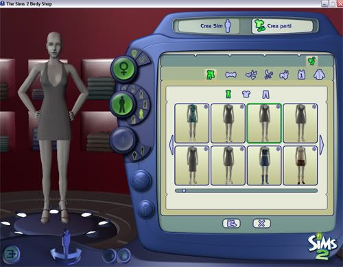Select the female gender button
Viewport: 343px width, 267px height.
point(123,68)
